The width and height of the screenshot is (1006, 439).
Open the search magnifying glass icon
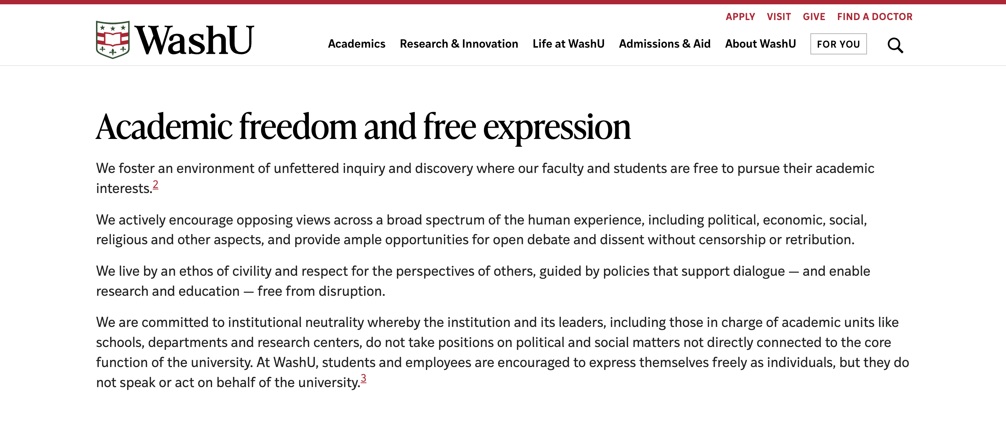point(895,45)
